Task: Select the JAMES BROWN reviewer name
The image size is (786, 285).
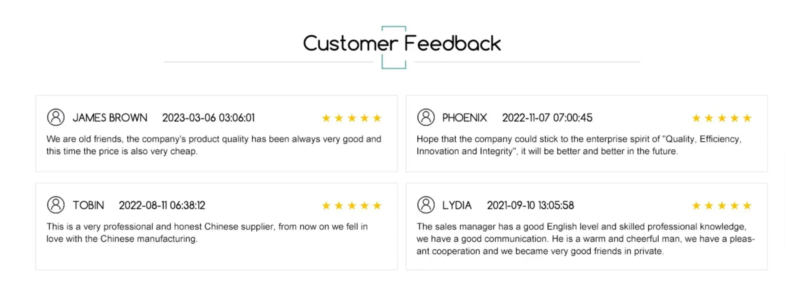Action: coord(110,118)
